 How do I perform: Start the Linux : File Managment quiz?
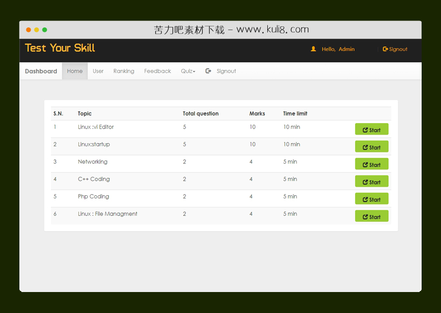coord(371,217)
